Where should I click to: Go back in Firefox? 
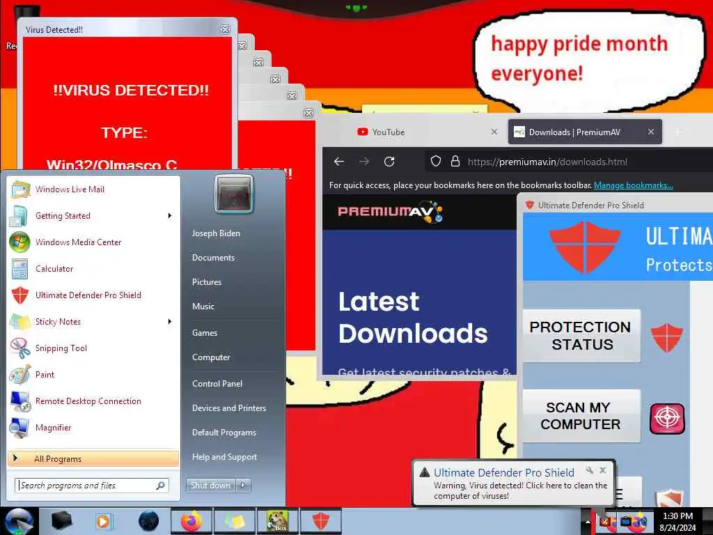(x=339, y=162)
